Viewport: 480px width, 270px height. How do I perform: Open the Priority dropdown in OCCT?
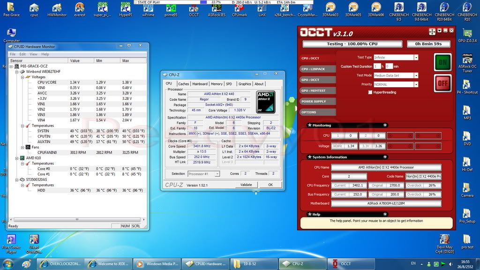416,84
